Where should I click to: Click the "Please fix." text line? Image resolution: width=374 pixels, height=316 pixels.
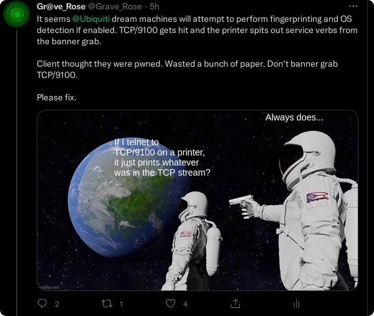(x=57, y=97)
